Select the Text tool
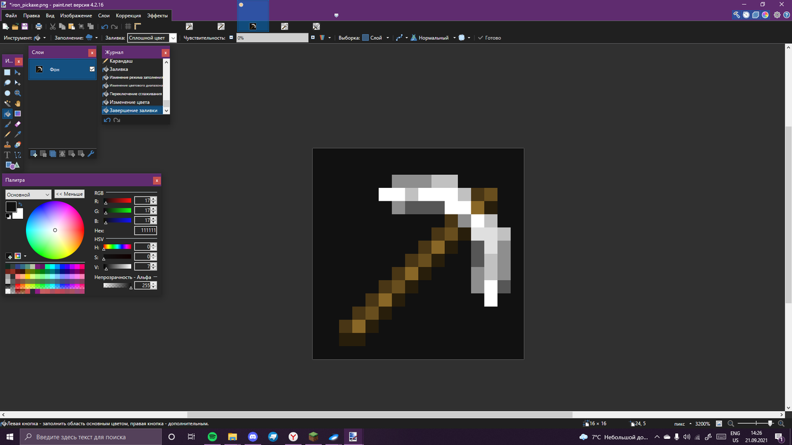The height and width of the screenshot is (445, 792). [x=7, y=155]
